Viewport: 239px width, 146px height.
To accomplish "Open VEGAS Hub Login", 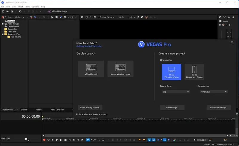I will click(x=58, y=11).
